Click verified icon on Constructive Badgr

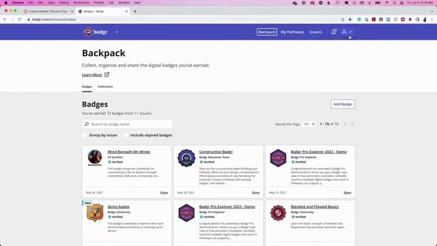tap(201, 162)
